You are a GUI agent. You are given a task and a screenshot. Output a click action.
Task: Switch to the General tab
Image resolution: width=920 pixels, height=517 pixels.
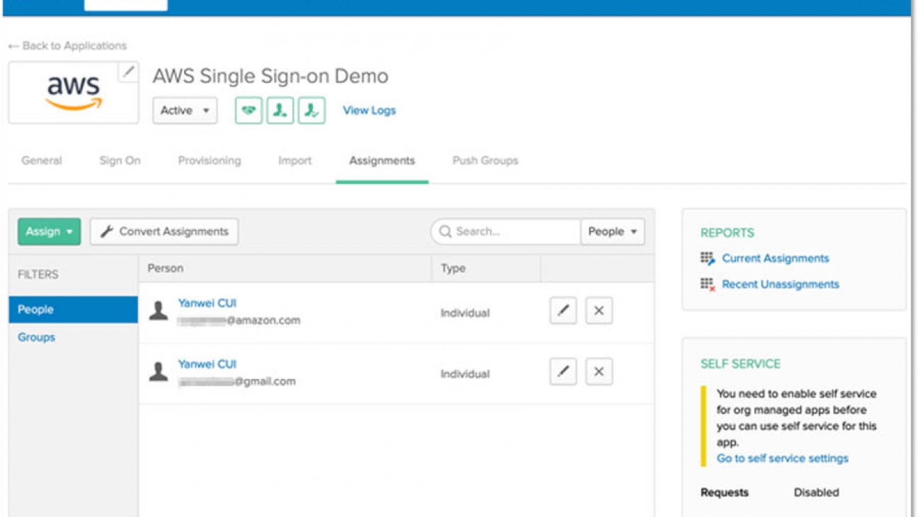42,161
